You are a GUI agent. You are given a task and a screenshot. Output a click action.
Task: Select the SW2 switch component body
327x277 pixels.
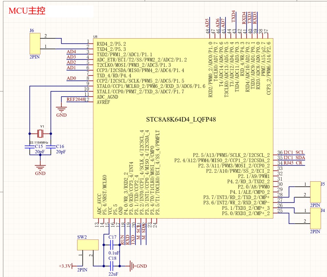(88, 245)
